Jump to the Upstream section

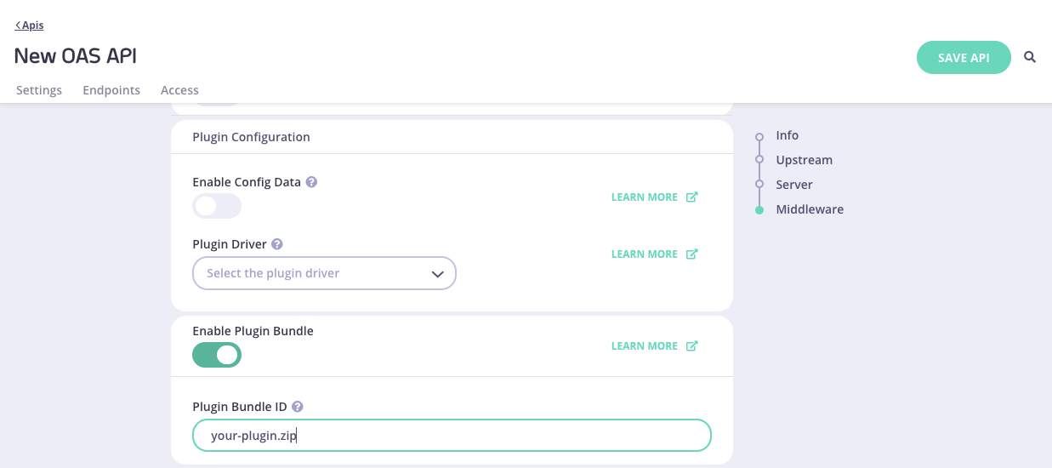click(x=804, y=160)
